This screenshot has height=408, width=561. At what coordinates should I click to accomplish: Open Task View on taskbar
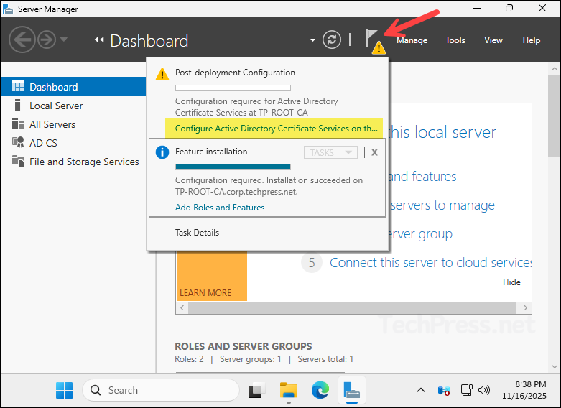click(x=257, y=390)
